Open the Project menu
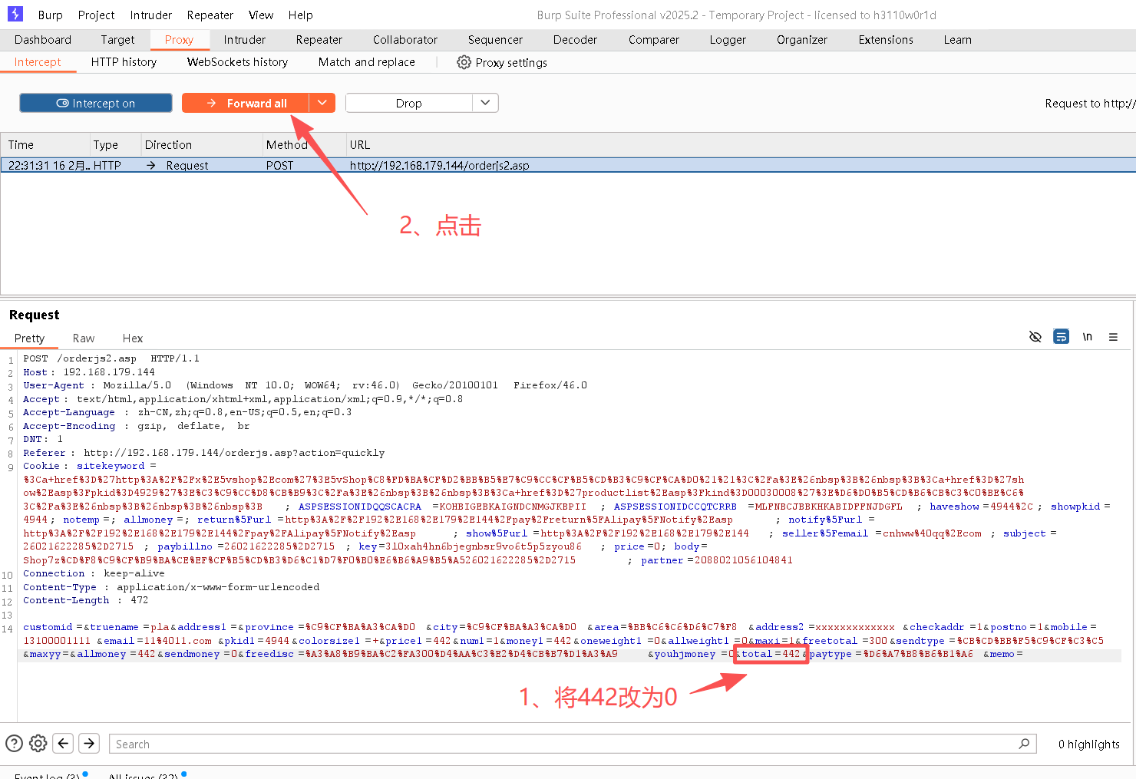1136x779 pixels. (97, 15)
